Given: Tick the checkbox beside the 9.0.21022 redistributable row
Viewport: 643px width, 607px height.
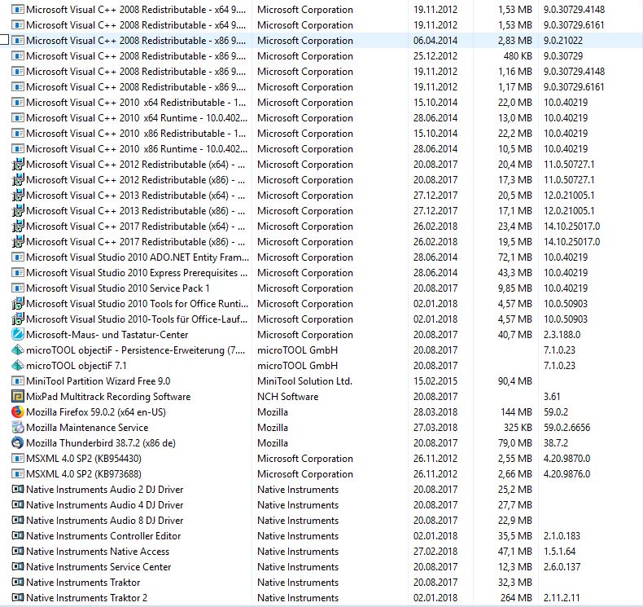Looking at the screenshot, I should (4, 40).
